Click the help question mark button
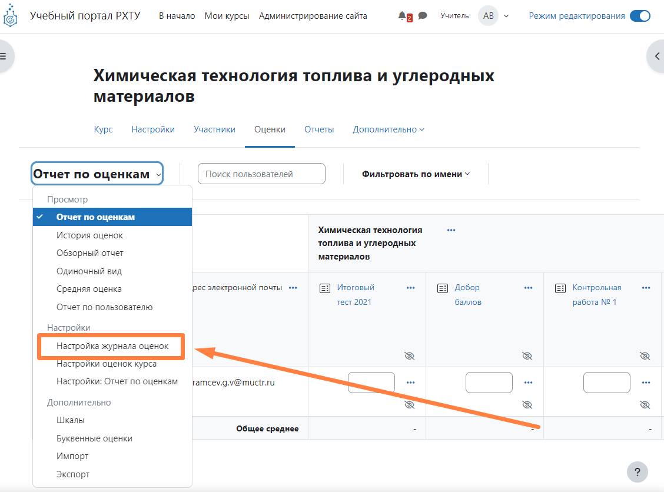664x492 pixels. [637, 471]
